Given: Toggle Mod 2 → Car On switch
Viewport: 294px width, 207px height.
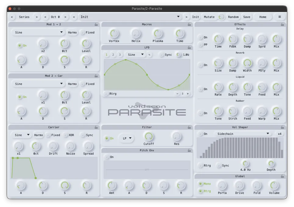Looking at the screenshot, I should point(22,97).
